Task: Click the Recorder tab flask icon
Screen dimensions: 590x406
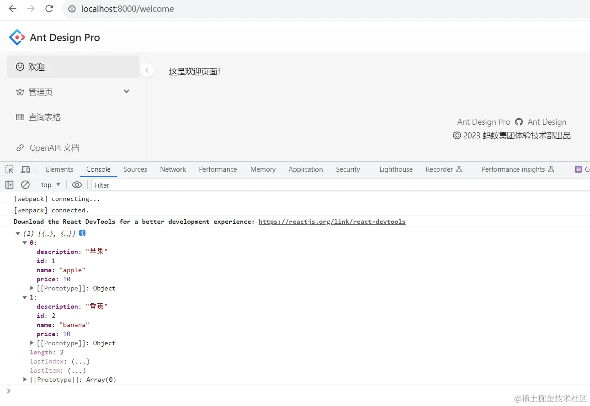Action: click(x=459, y=169)
